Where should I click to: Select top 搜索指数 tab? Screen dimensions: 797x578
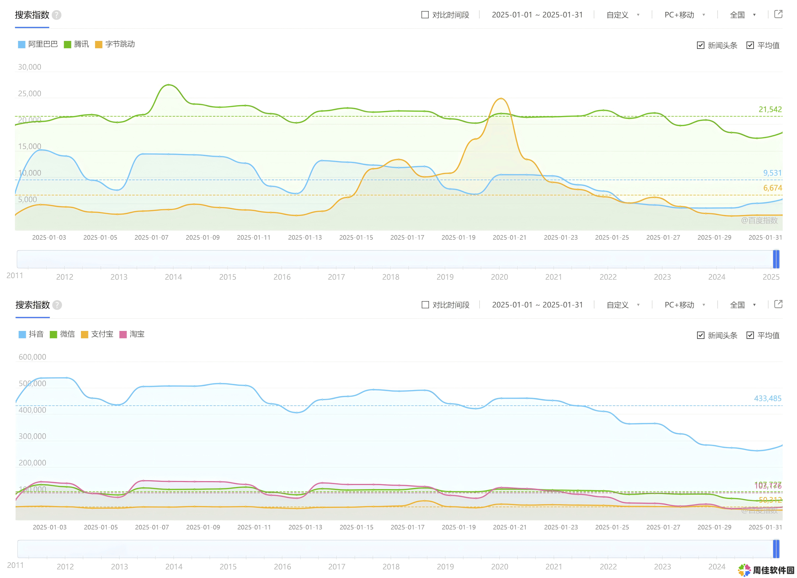pos(32,15)
